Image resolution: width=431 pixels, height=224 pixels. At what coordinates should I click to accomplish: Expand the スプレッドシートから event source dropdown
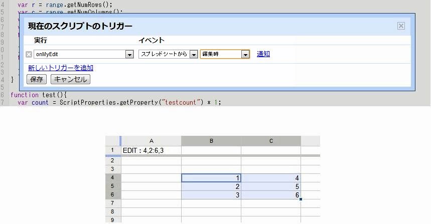click(x=194, y=54)
